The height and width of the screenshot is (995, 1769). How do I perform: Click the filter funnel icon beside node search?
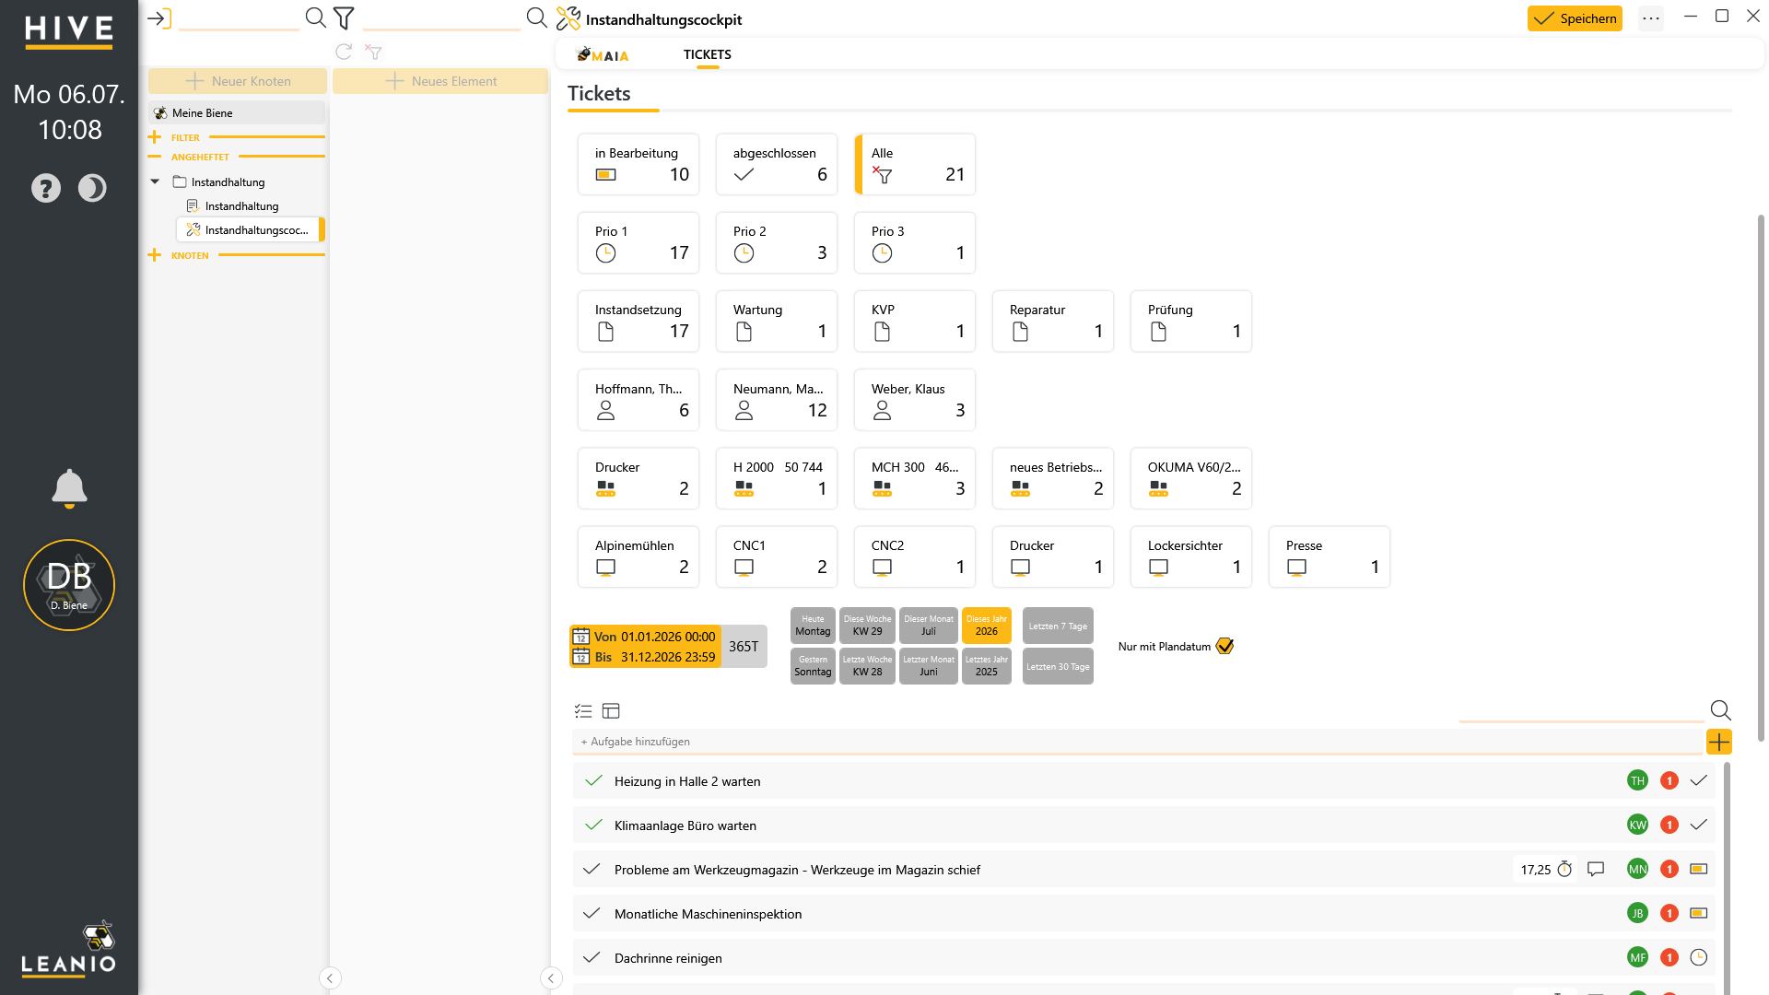(344, 18)
